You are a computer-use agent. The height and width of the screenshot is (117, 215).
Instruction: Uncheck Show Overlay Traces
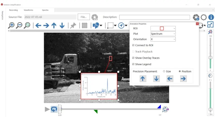[133, 58]
